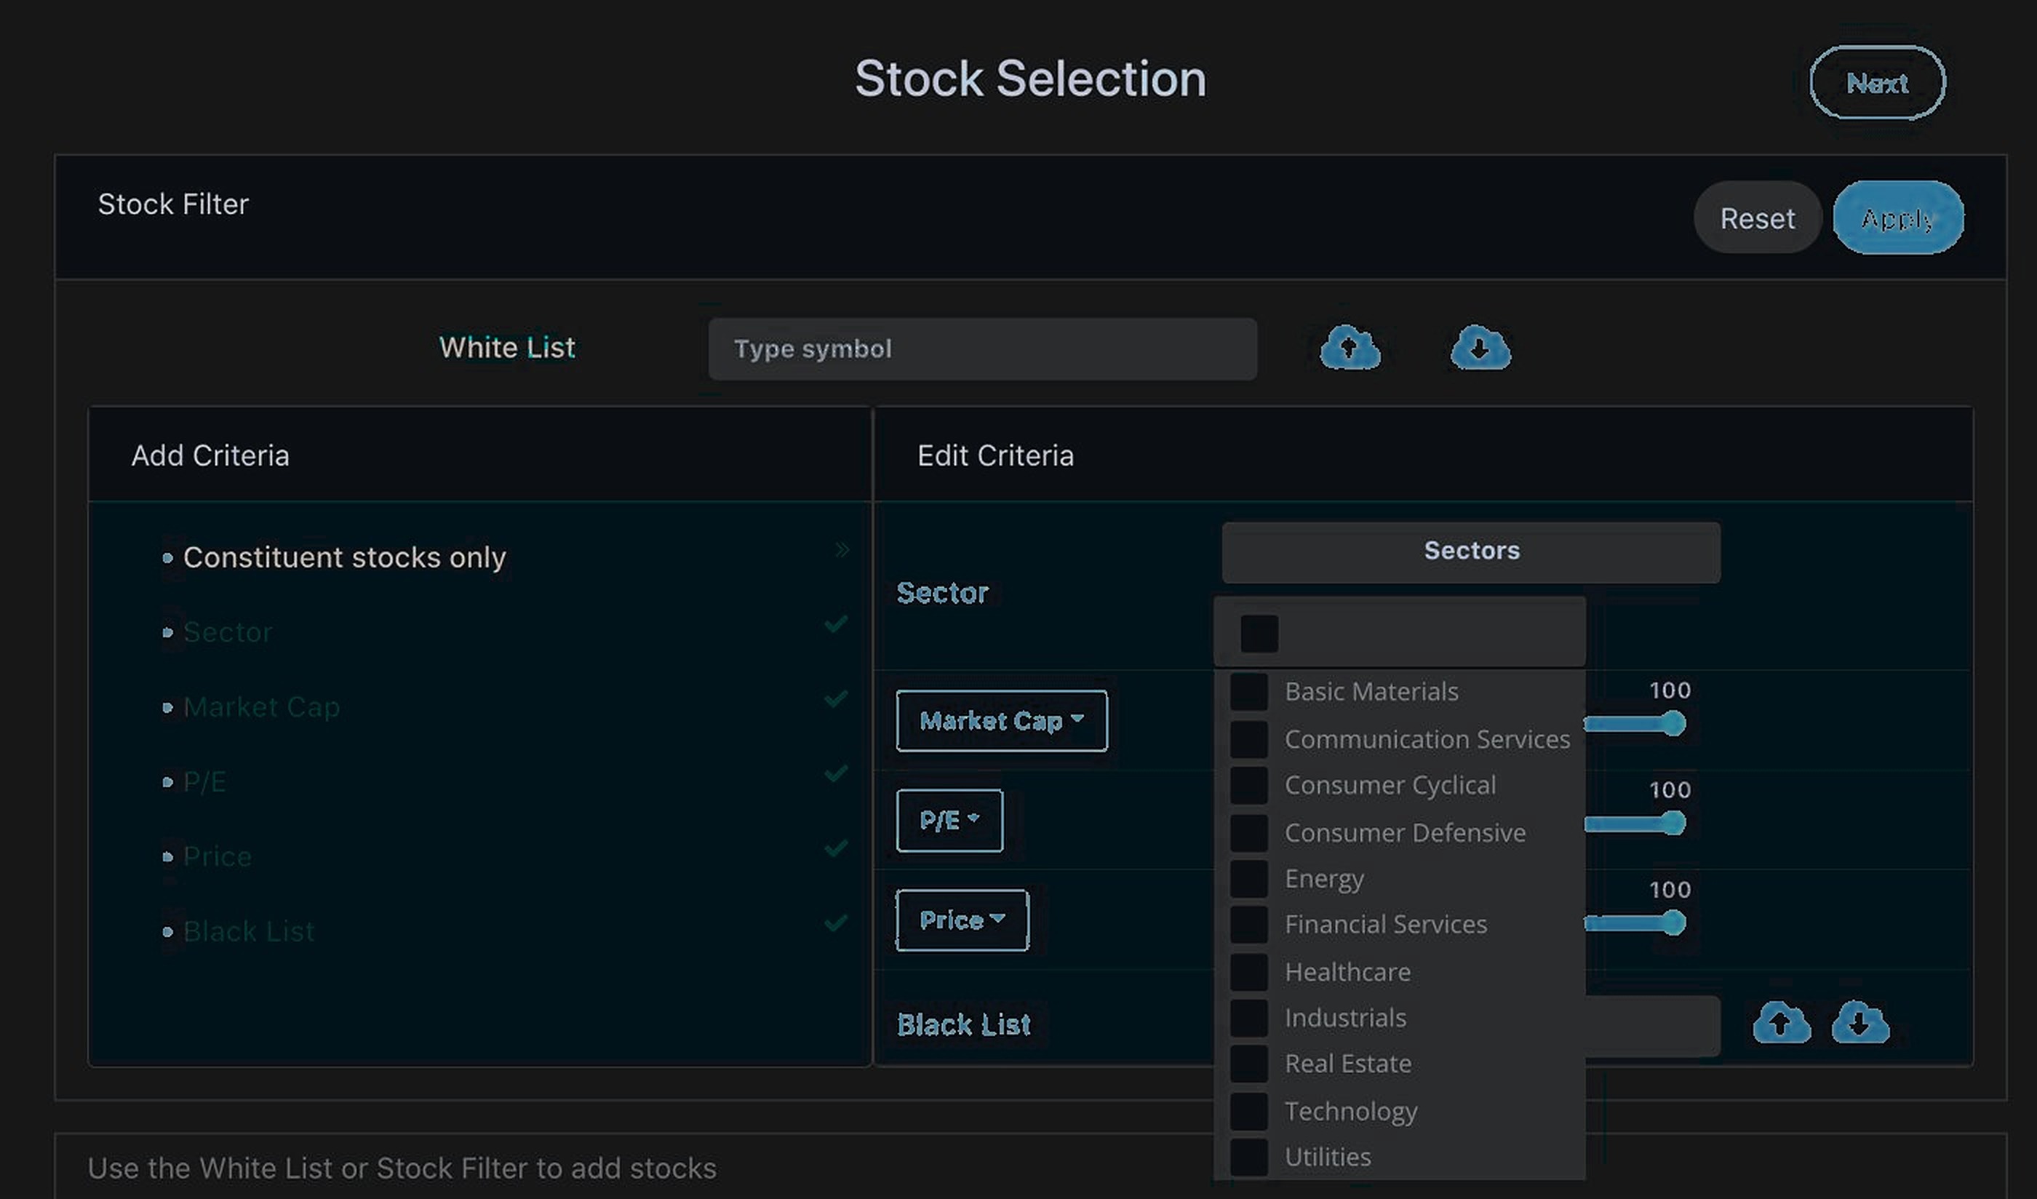Select the Technology sector checkbox
Screen dimensions: 2037x1199
click(x=1249, y=1112)
